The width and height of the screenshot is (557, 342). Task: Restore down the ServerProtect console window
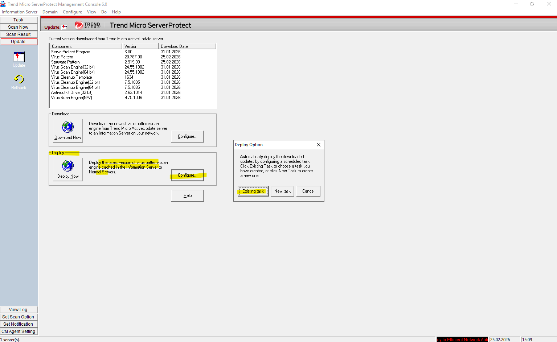532,4
